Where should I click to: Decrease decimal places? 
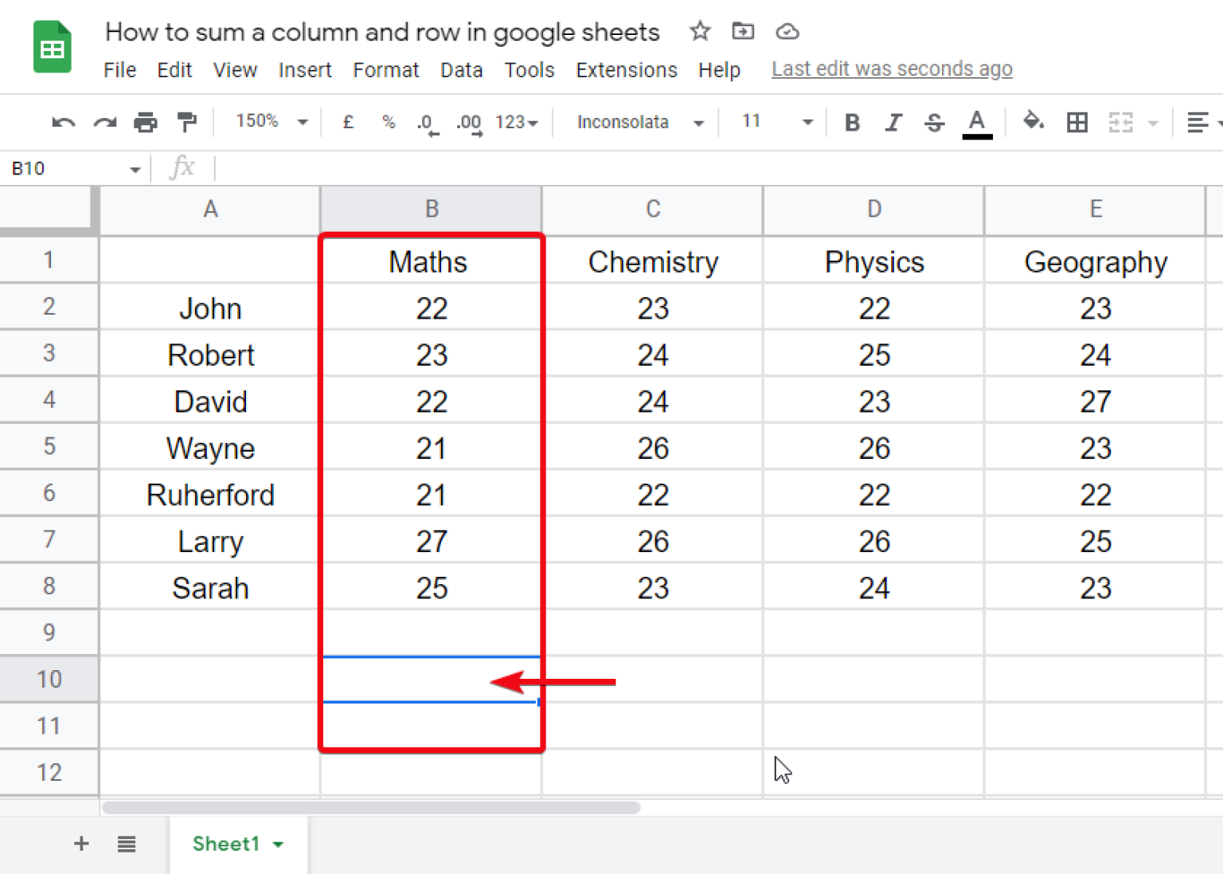click(x=428, y=123)
